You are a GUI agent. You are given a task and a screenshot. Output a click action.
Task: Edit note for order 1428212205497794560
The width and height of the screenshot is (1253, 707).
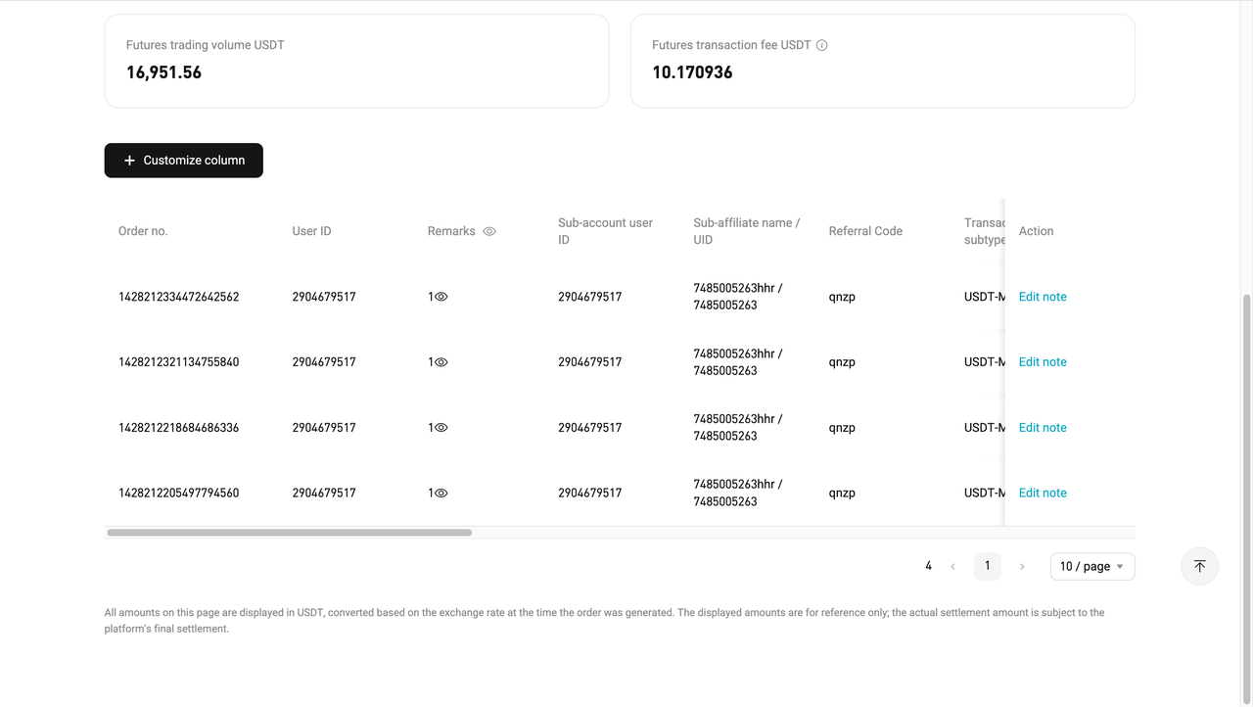click(1042, 493)
